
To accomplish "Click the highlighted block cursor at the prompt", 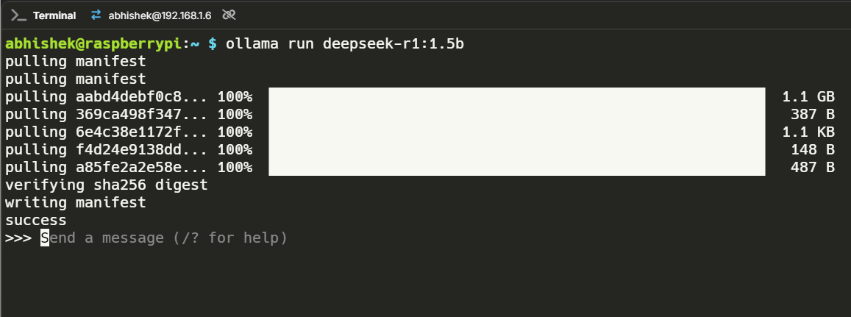I will point(45,238).
